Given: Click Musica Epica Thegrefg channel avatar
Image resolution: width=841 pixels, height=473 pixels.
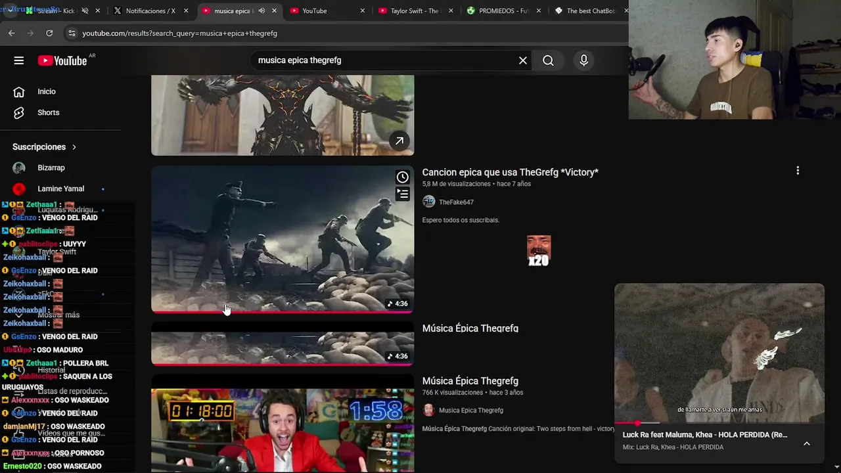Looking at the screenshot, I should point(428,410).
